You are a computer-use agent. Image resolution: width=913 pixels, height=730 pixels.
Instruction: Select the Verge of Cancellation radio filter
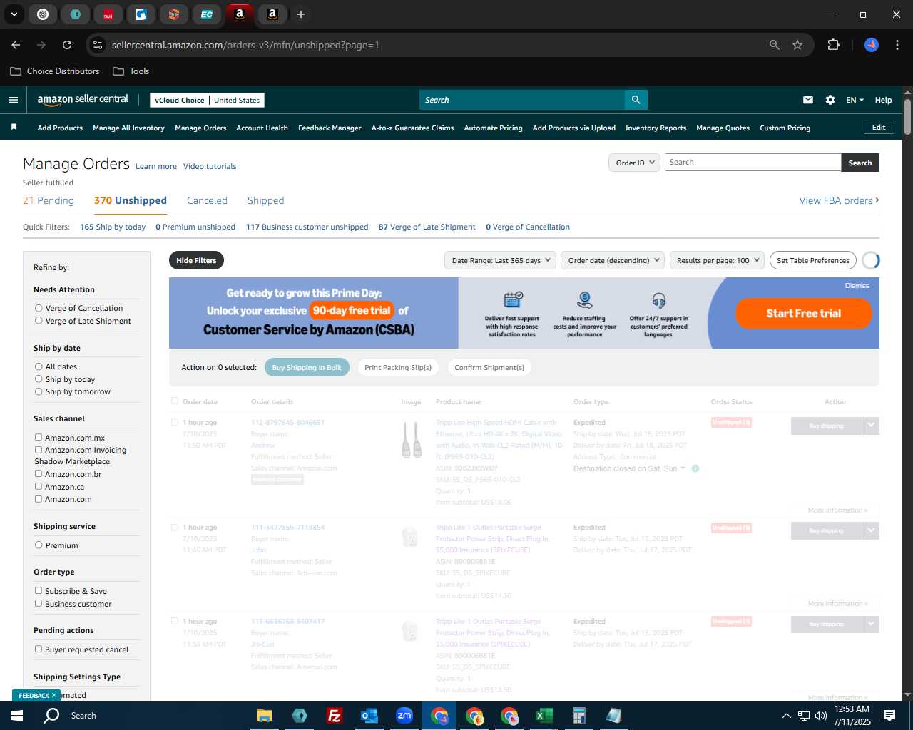39,308
